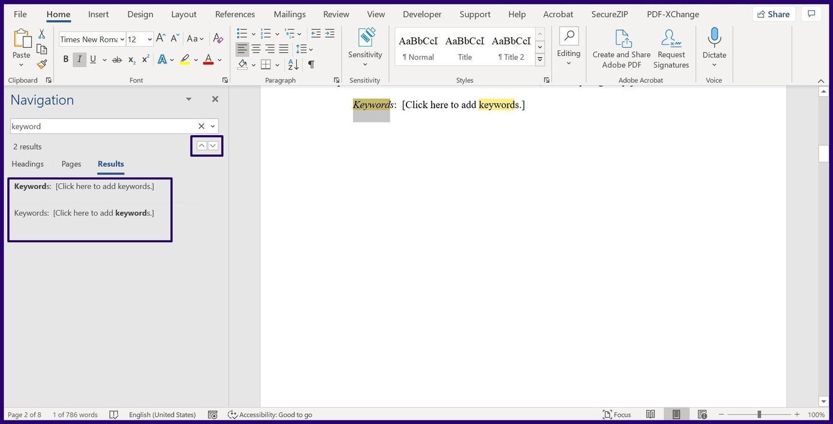Image resolution: width=833 pixels, height=424 pixels.
Task: Click Navigation search input field
Action: [103, 126]
